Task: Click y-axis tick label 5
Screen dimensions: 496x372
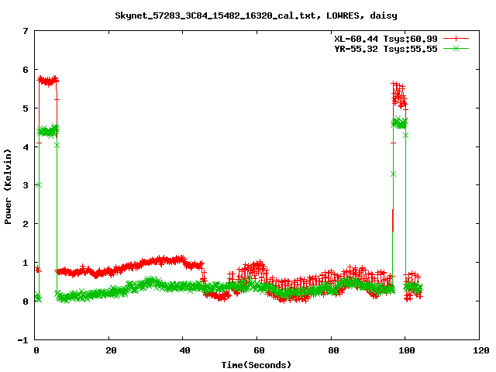Action: point(26,108)
